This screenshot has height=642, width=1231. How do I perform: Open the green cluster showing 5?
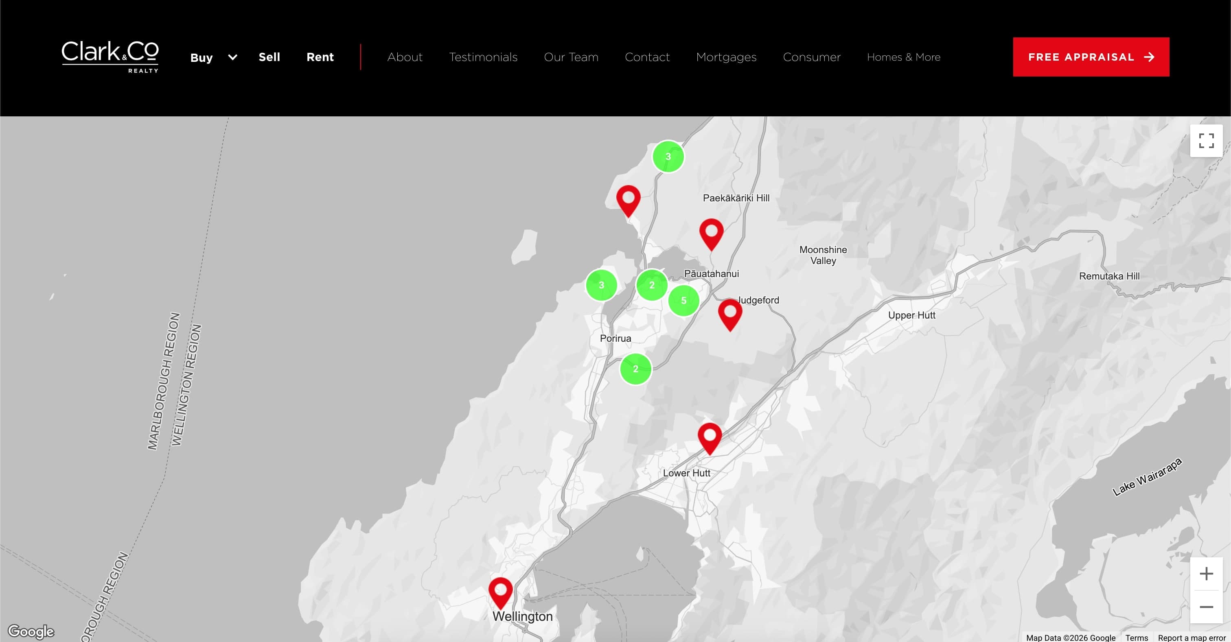coord(683,301)
